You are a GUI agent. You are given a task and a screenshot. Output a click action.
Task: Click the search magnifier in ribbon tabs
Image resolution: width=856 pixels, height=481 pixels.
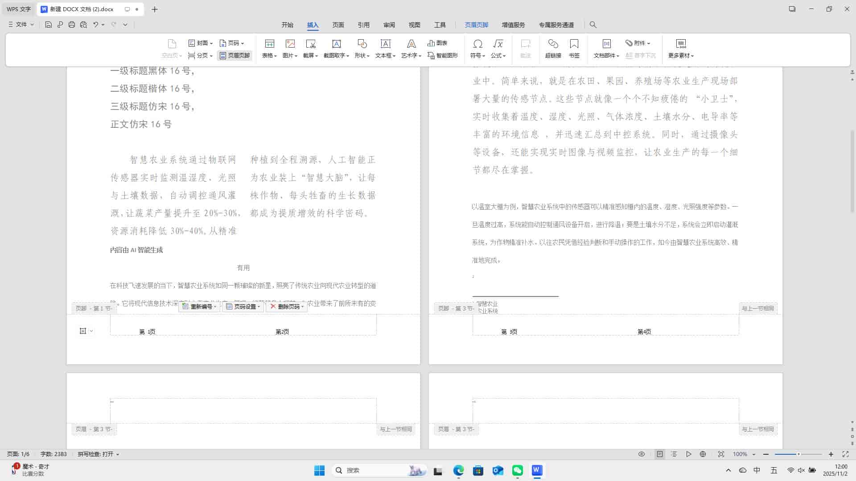coord(593,25)
